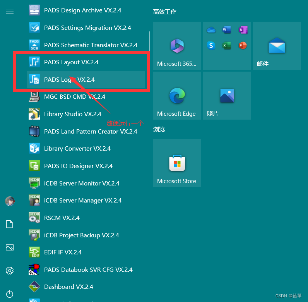The height and width of the screenshot is (302, 308).
Task: Launch PADS Land Pattern Creator icon
Action: point(34,131)
